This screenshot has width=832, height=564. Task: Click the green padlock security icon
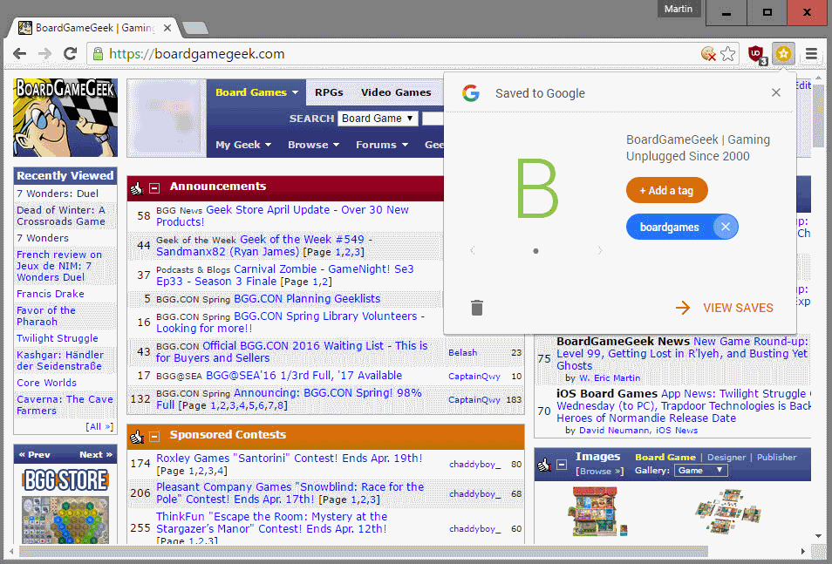98,53
